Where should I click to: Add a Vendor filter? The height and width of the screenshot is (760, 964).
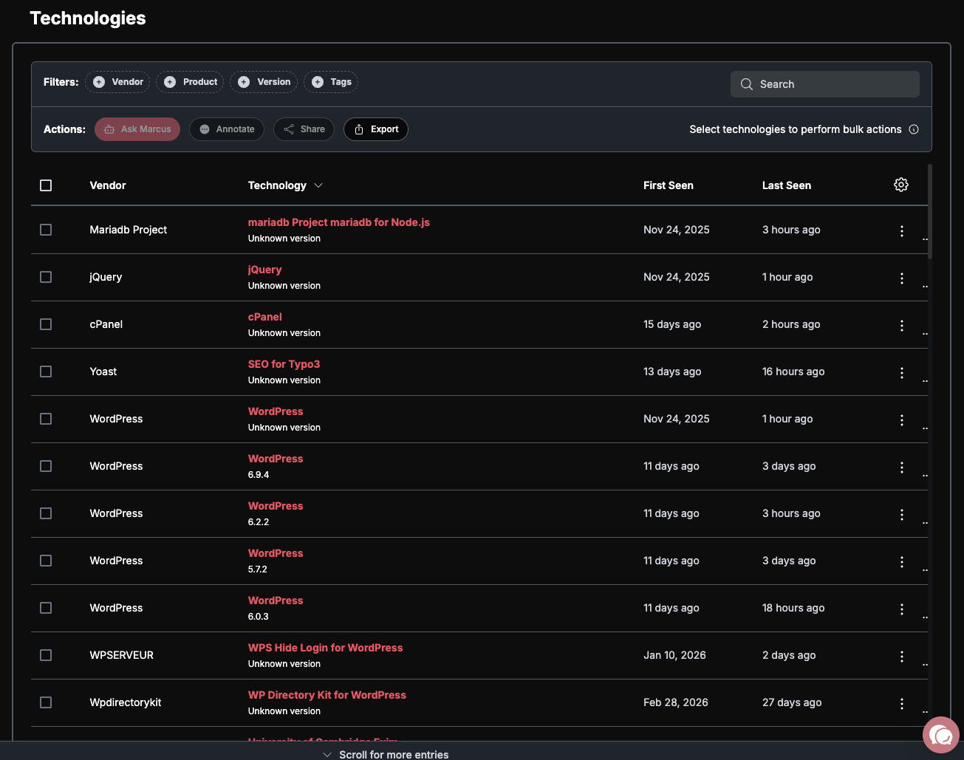click(117, 82)
